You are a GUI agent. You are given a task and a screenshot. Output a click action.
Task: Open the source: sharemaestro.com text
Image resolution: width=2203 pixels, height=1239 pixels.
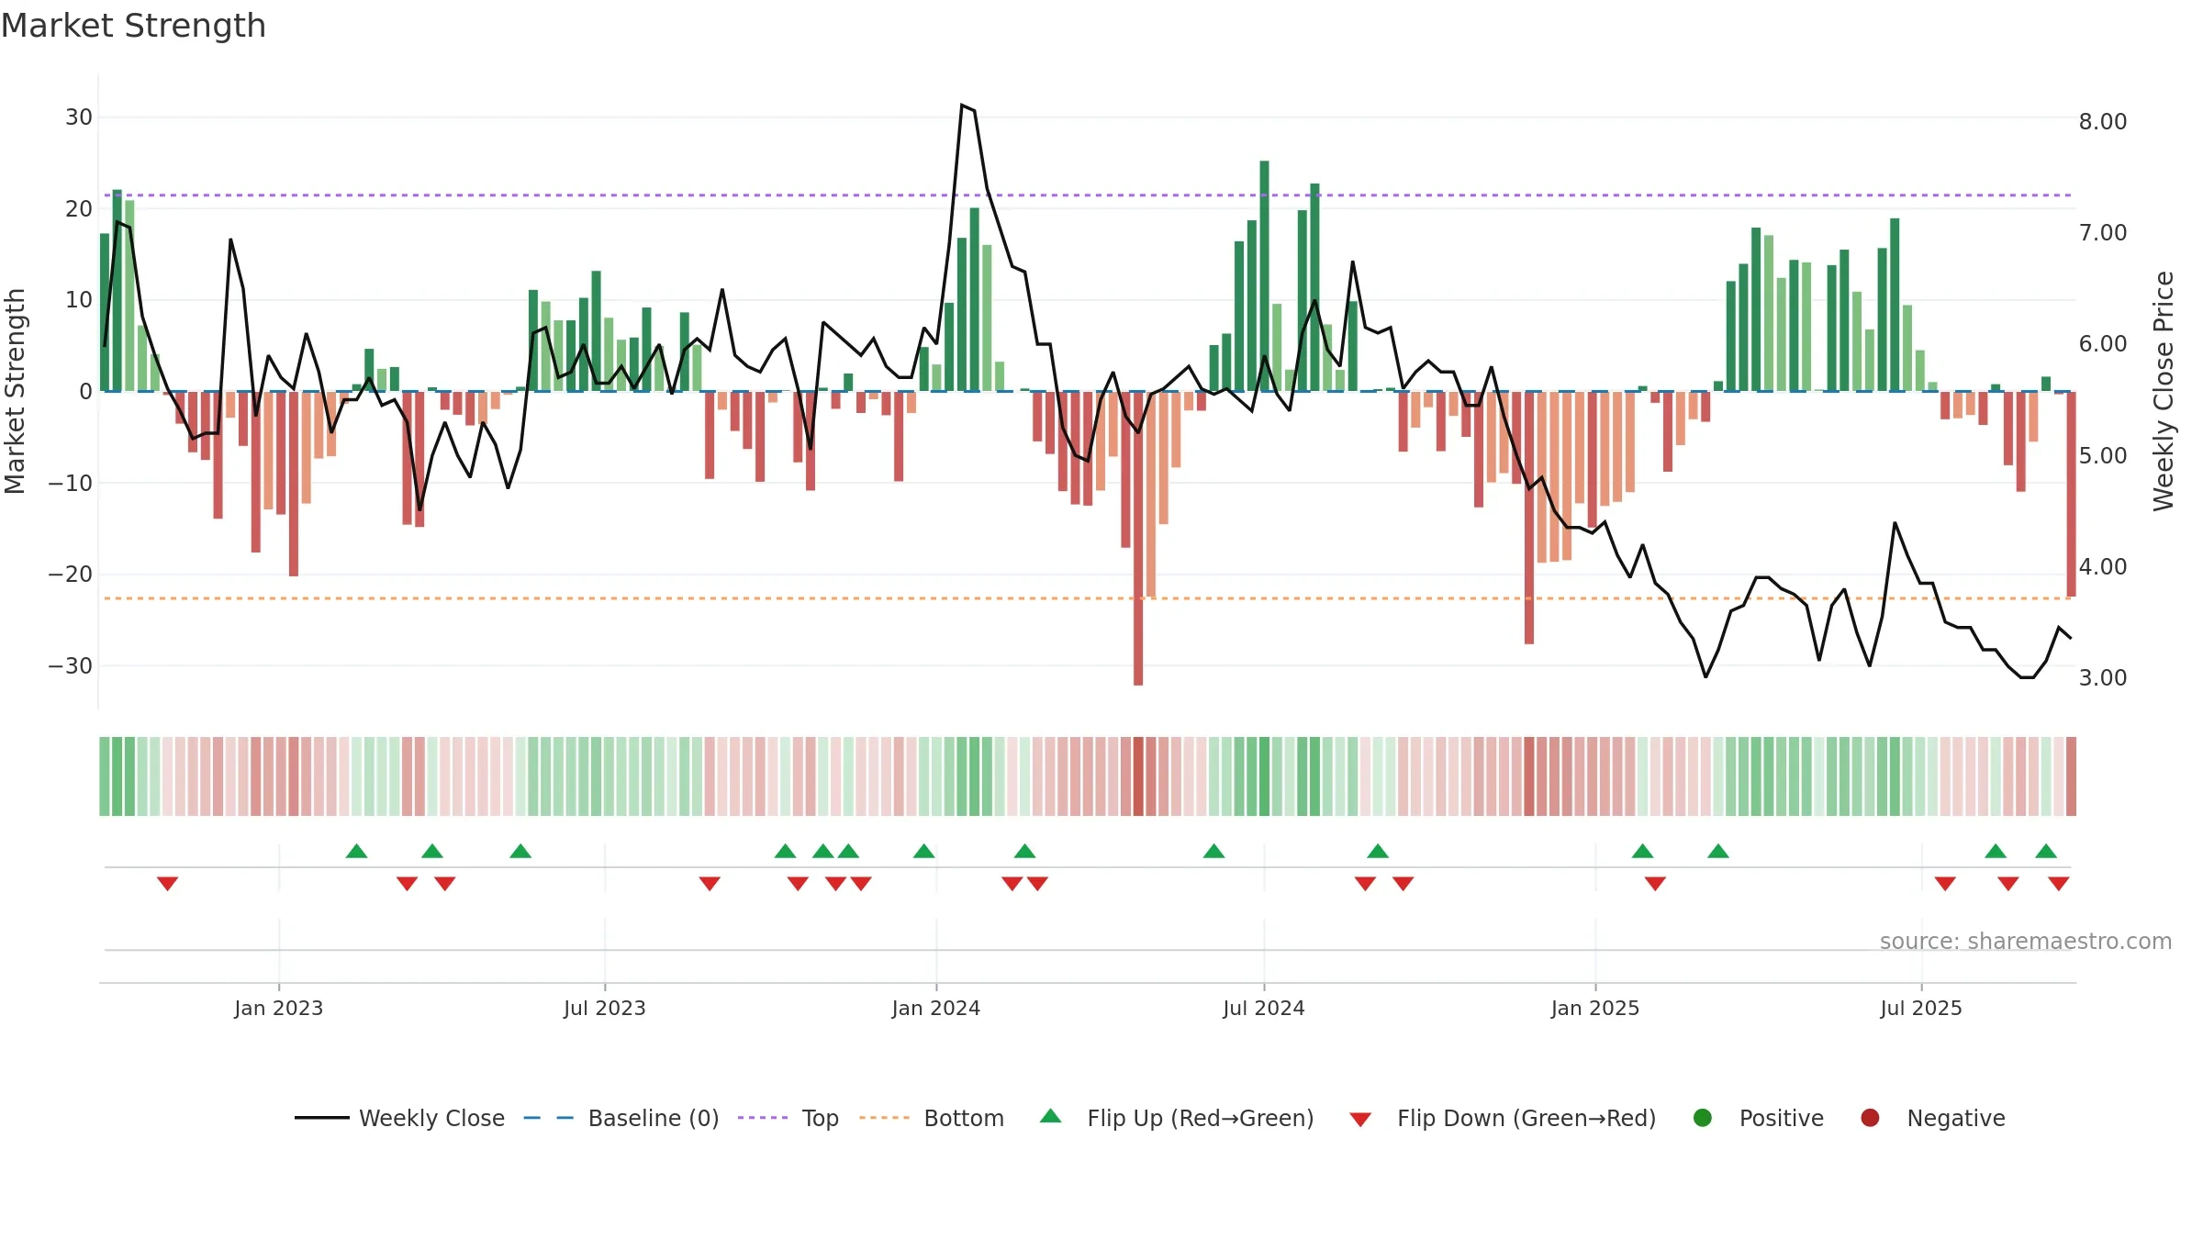pyautogui.click(x=2025, y=941)
